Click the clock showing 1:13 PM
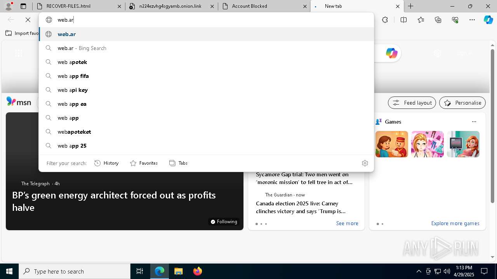497x279 pixels. (464, 271)
